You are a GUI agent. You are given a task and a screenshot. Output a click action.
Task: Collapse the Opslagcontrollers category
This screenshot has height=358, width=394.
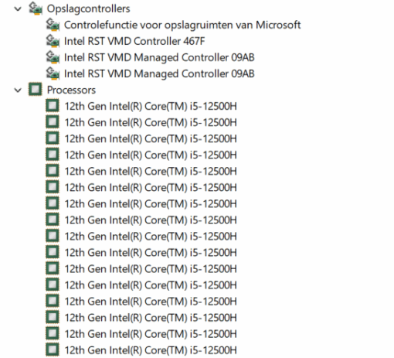[x=18, y=9]
